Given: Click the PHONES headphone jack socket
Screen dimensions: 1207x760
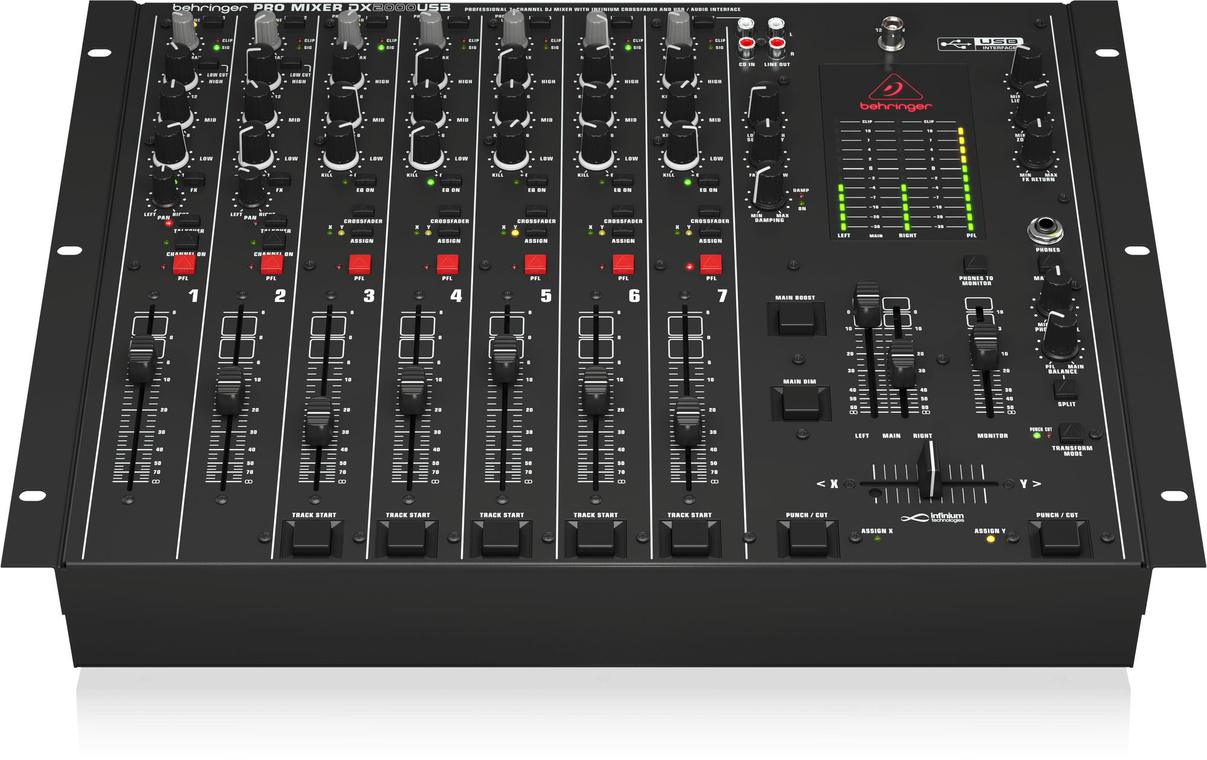Looking at the screenshot, I should click(1045, 229).
